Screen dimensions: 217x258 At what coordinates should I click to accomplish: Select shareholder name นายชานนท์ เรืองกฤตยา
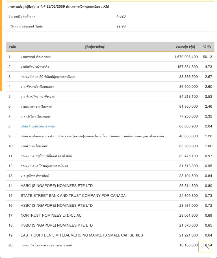(x=36, y=57)
